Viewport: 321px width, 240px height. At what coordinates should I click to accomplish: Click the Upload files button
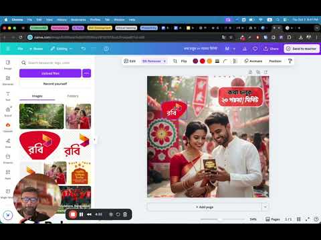pos(50,73)
